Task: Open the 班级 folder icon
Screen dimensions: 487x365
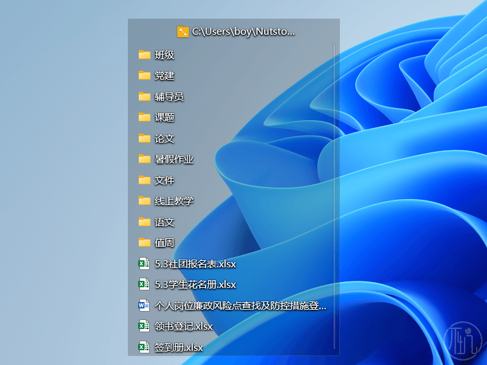Action: 145,55
